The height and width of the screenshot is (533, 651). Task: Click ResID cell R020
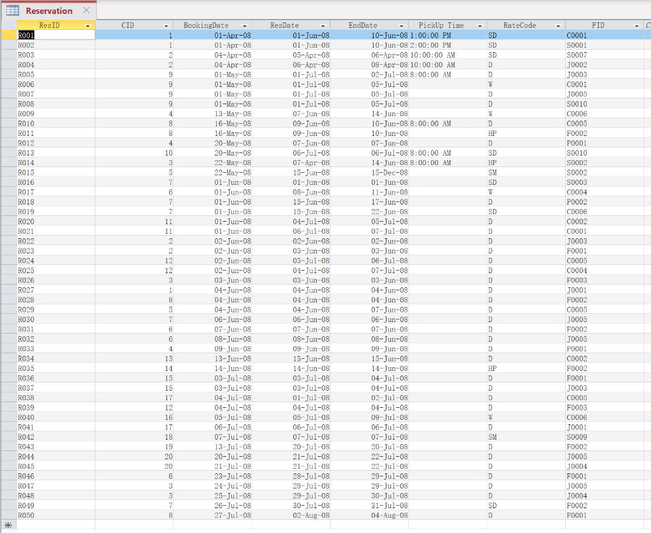coord(56,222)
